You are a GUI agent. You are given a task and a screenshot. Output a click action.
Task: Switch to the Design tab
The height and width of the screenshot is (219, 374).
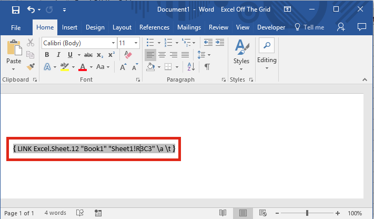coord(95,27)
